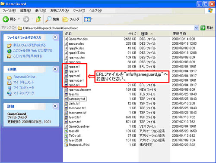Screen dimensions: 216x163
Task: Open My Network (マイ ネットワーク) link
Action: coord(24,93)
